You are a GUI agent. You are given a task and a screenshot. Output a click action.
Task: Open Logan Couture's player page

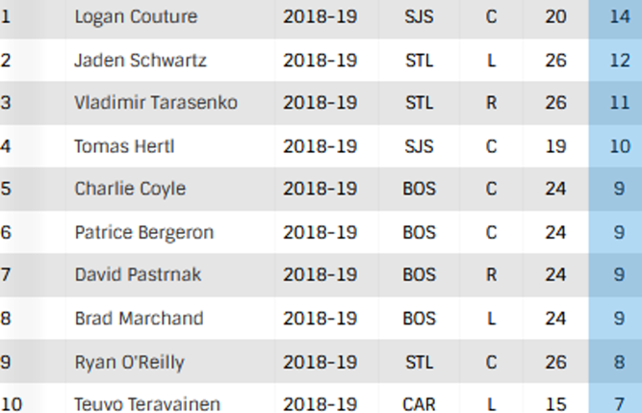pyautogui.click(x=136, y=17)
